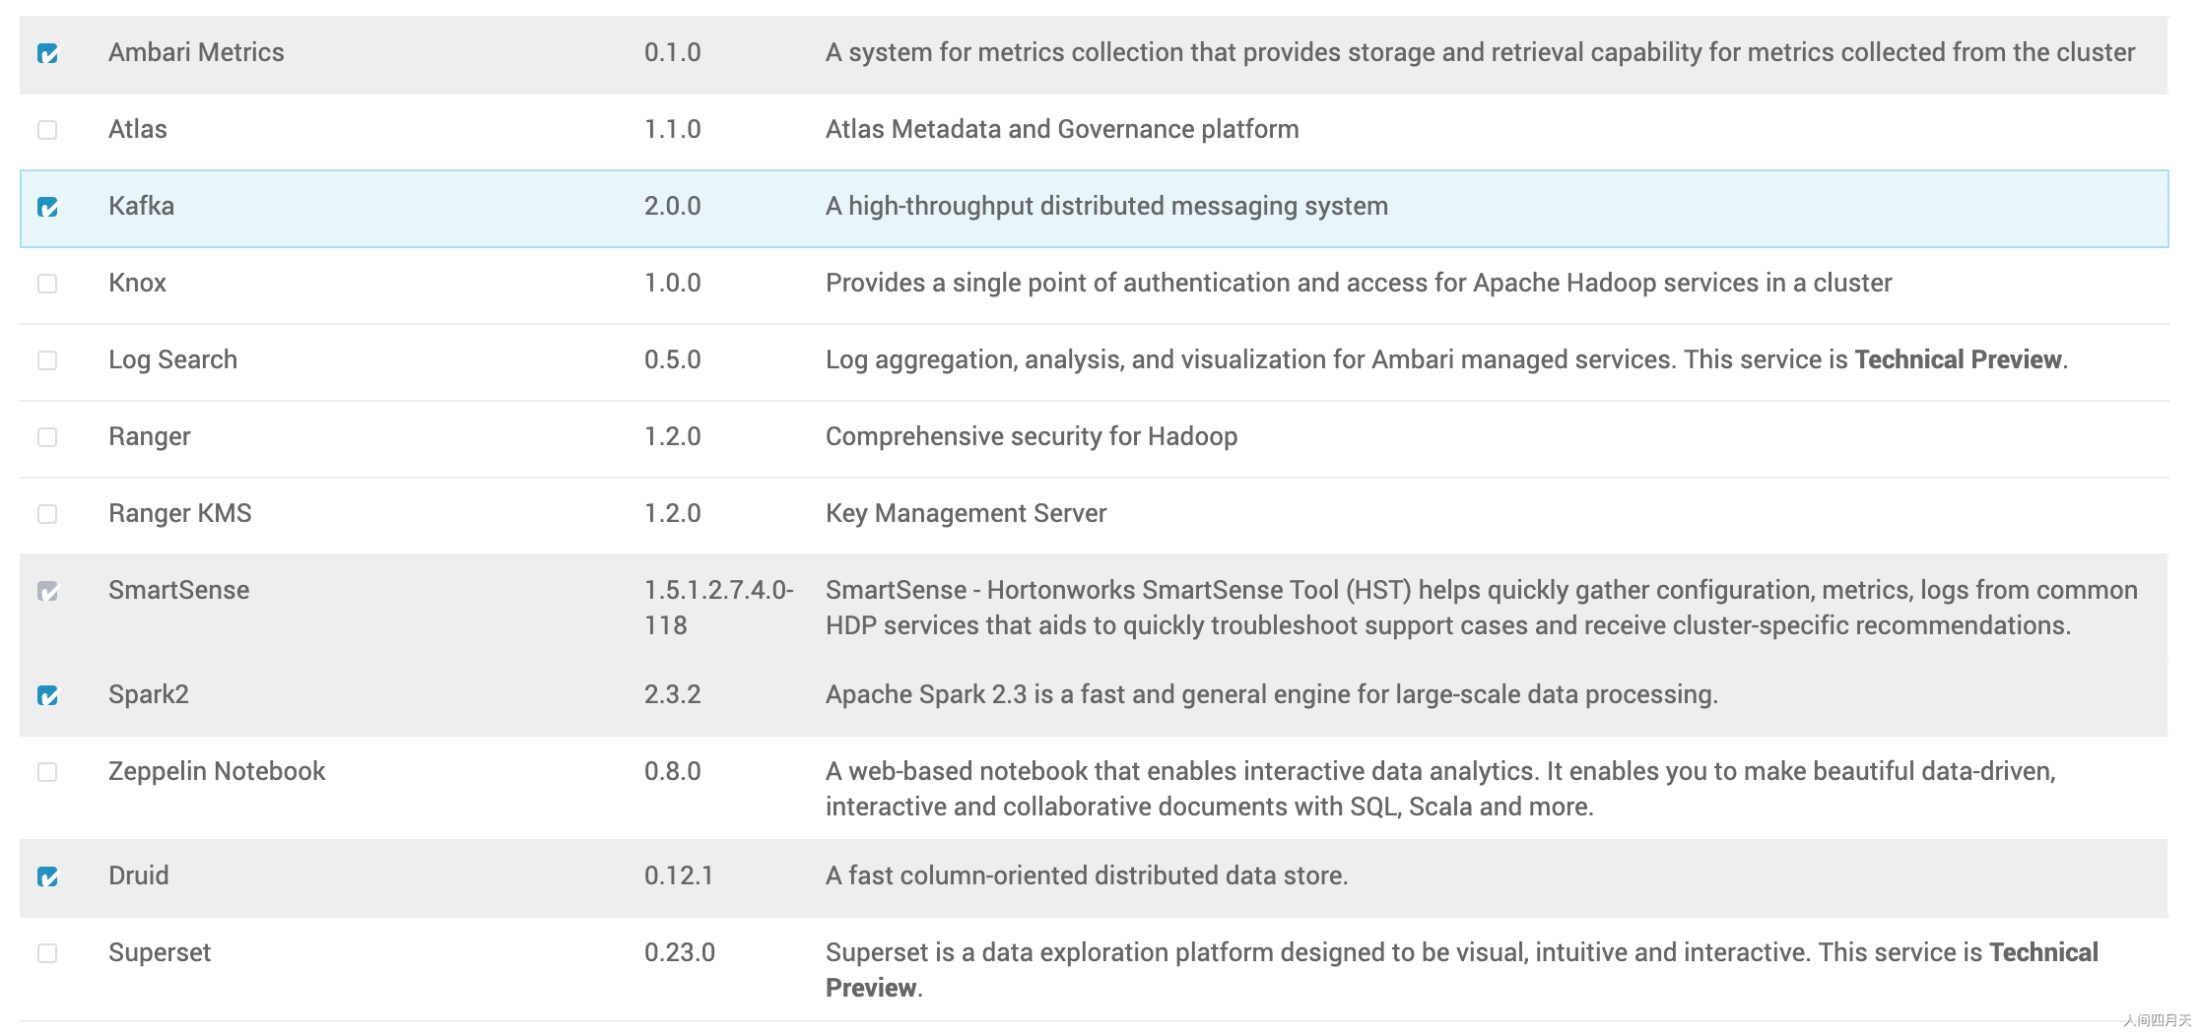Click the Zeppelin Notebook service name
This screenshot has height=1036, width=2201.
[x=217, y=771]
